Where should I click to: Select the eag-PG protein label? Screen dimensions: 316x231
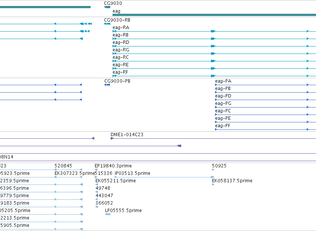(223, 103)
